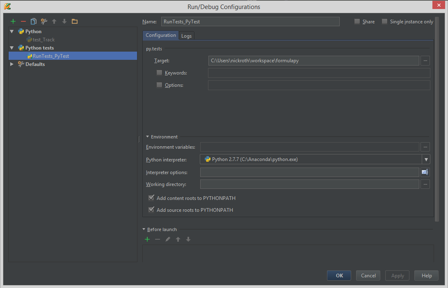Move Before launch task up
The height and width of the screenshot is (288, 448).
(x=178, y=240)
